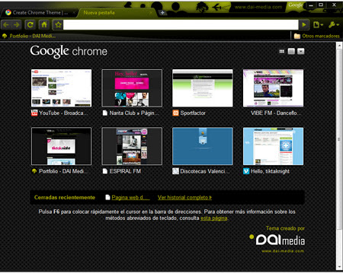Minimize the Chrome window

point(311,5)
